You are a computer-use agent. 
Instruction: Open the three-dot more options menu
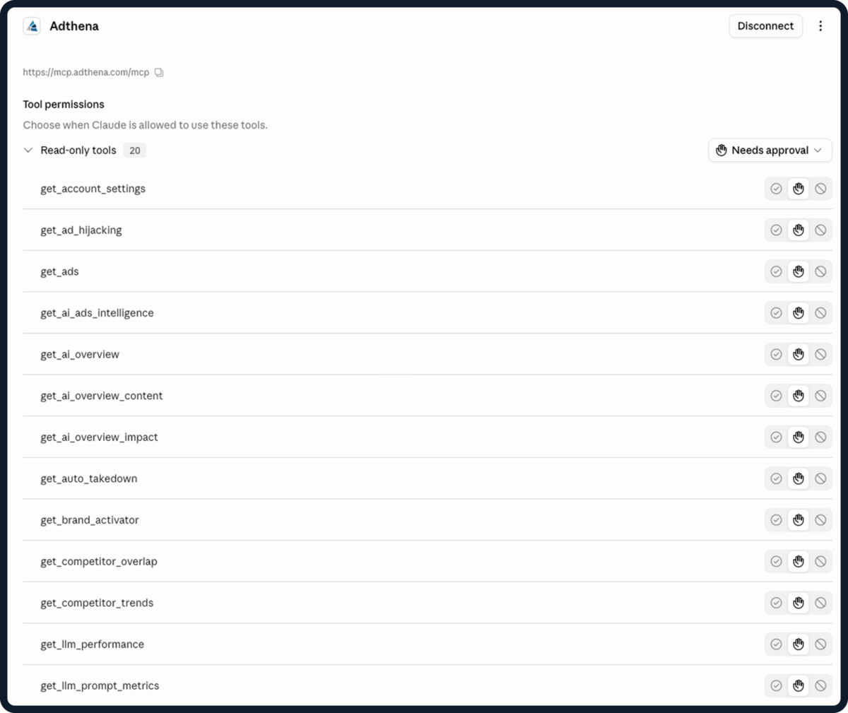820,26
